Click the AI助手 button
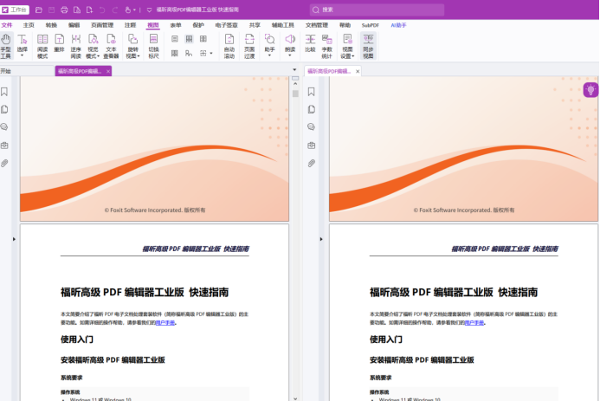600x401 pixels. [x=398, y=25]
